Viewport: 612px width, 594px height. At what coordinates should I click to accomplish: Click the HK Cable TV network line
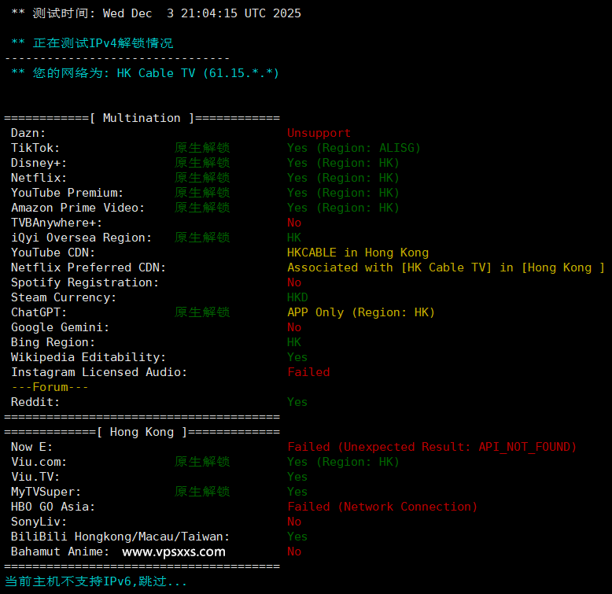145,73
